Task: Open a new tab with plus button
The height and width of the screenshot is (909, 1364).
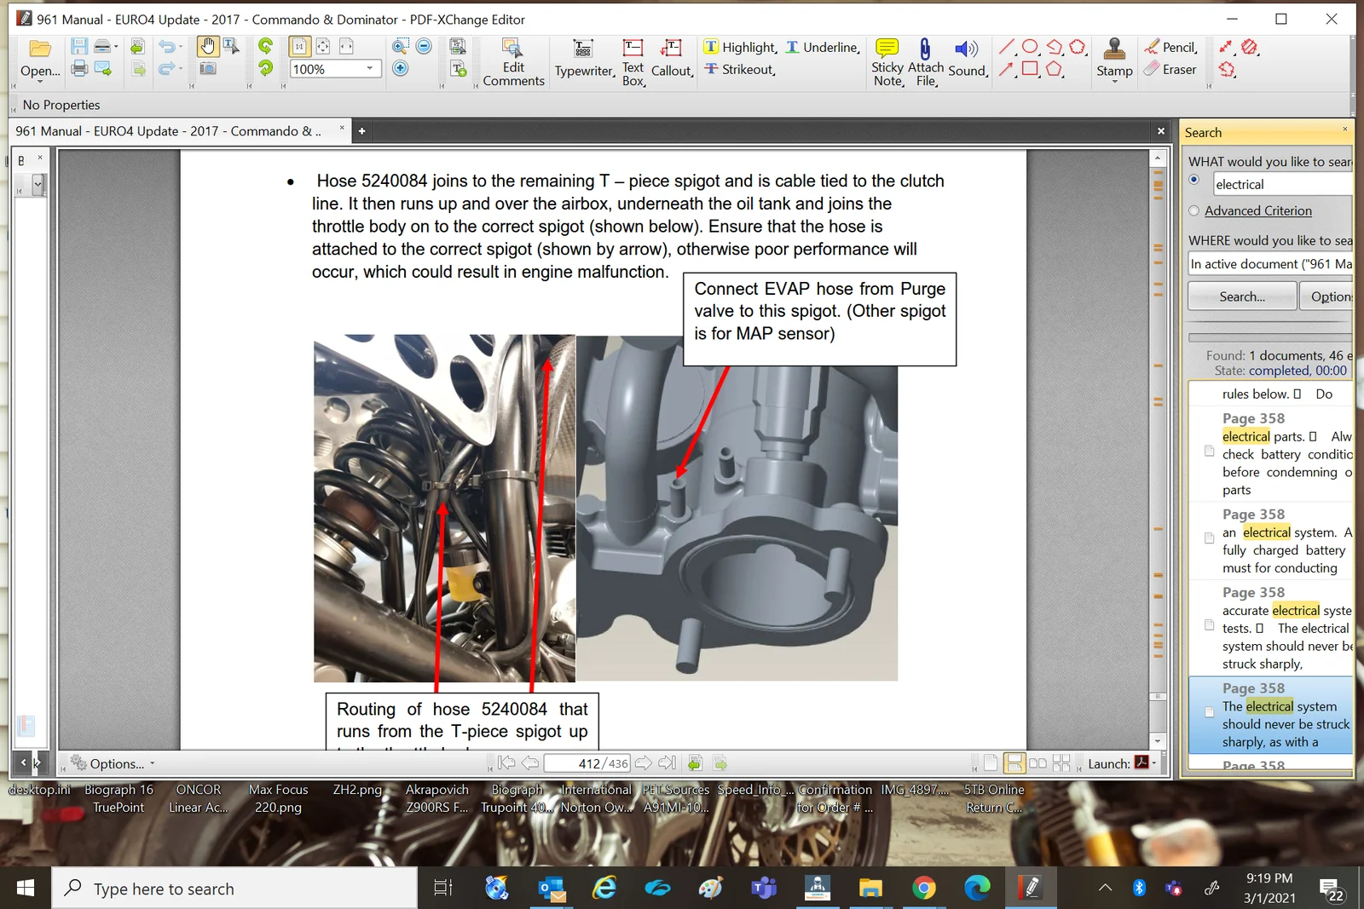Action: click(x=361, y=131)
